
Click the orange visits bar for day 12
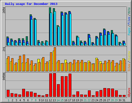(x=51, y=62)
